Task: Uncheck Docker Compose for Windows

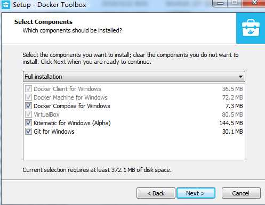Action: coord(28,106)
